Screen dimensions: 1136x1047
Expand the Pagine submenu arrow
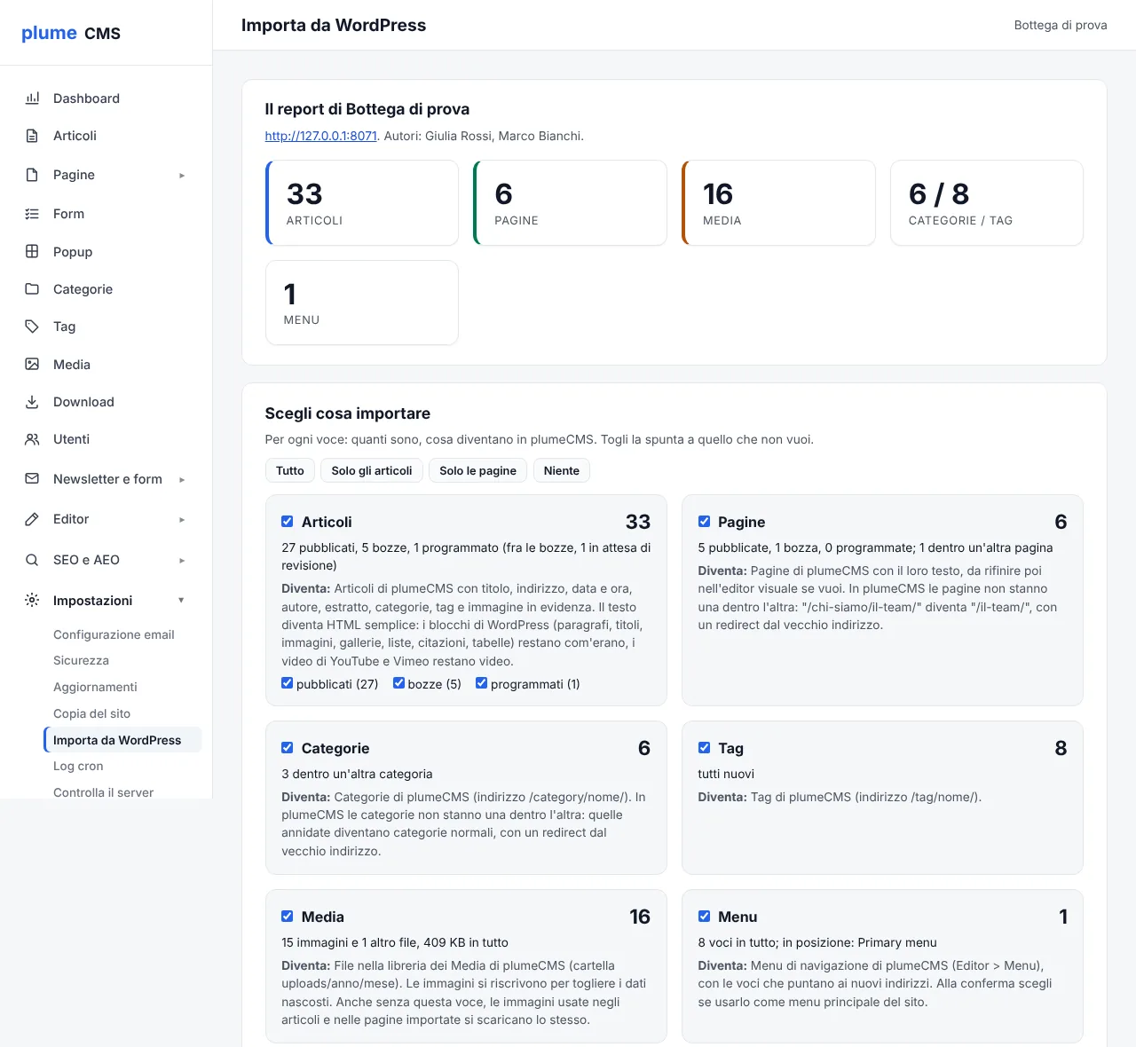[x=182, y=176]
